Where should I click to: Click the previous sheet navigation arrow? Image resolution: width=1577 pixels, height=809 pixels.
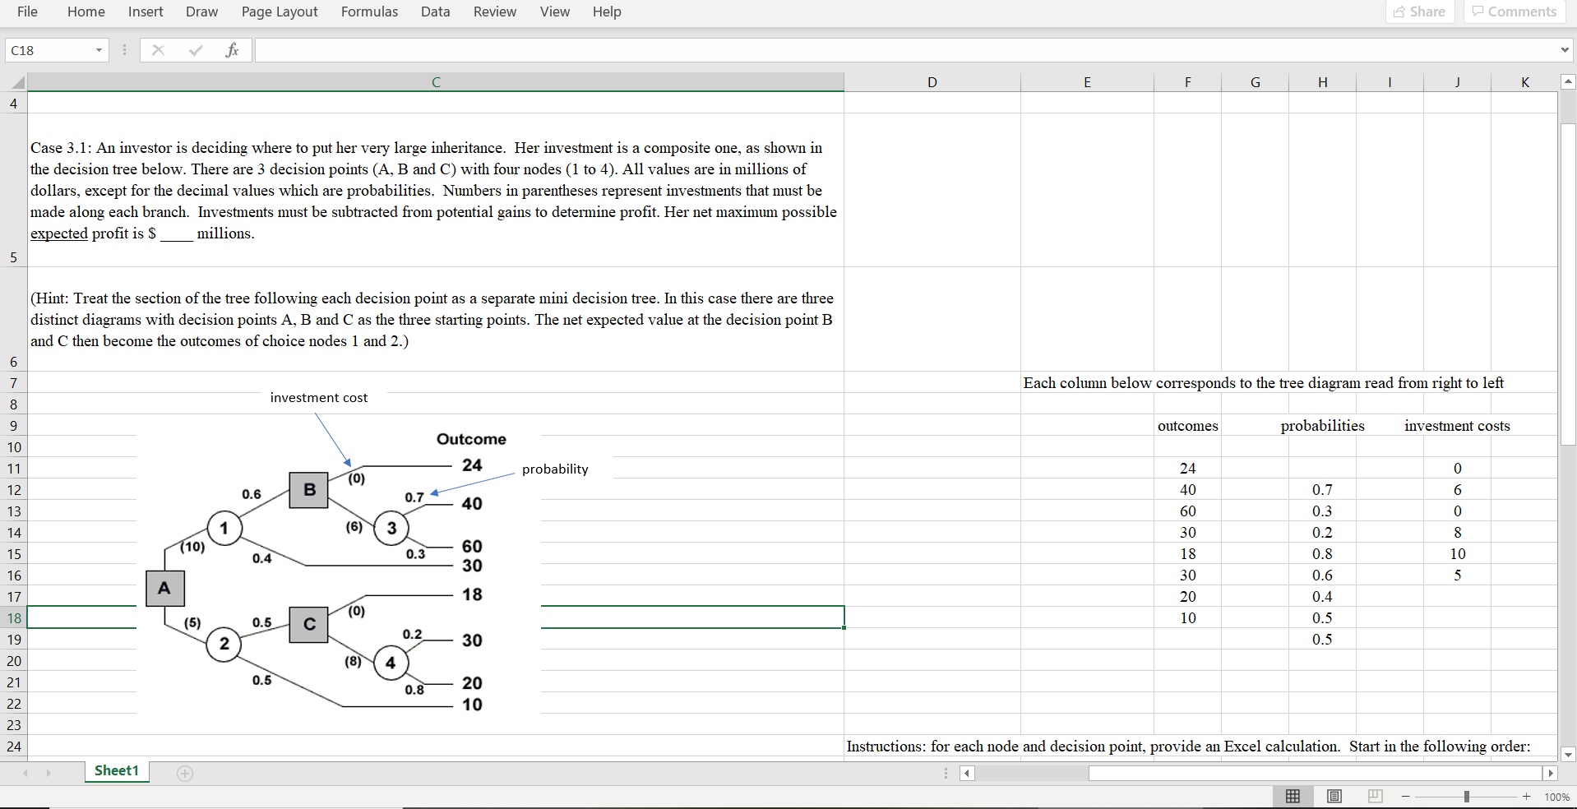(x=25, y=774)
